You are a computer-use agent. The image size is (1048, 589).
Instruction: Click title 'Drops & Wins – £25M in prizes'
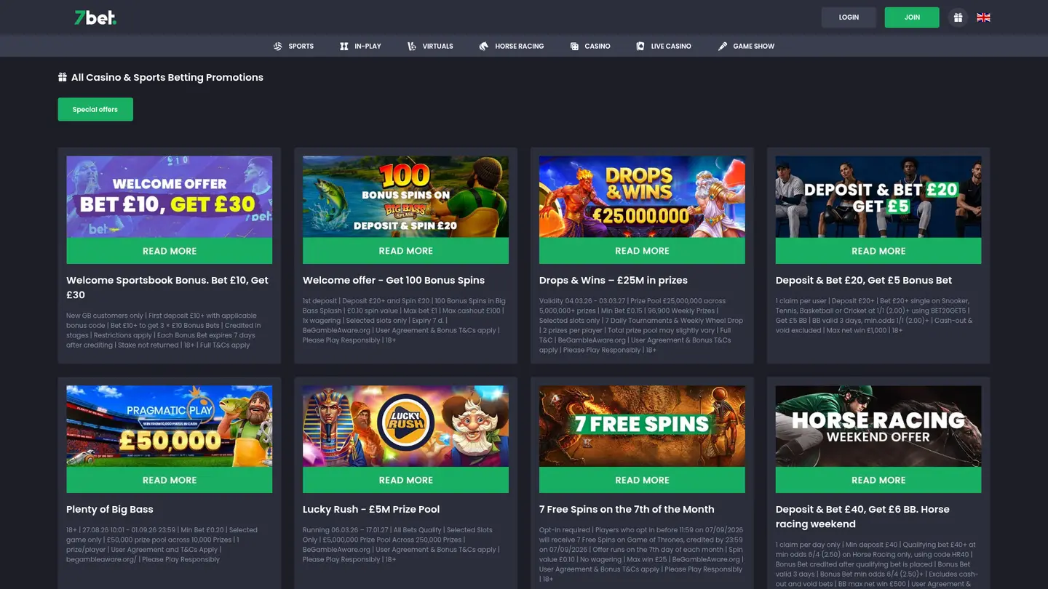[614, 280]
